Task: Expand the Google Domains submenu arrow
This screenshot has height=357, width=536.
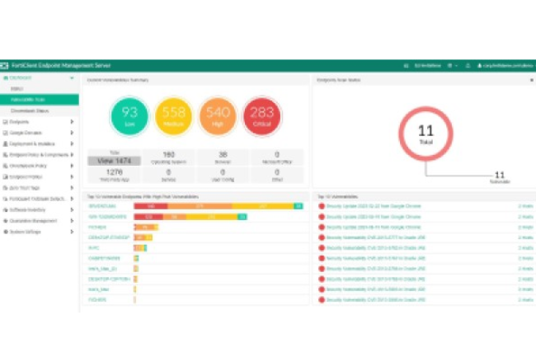Action: point(73,132)
